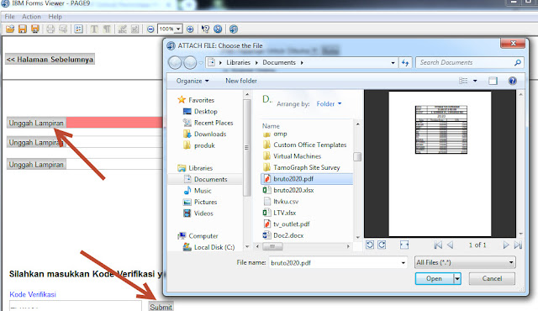
Task: Select Downloads in navigation pane
Action: 210,134
